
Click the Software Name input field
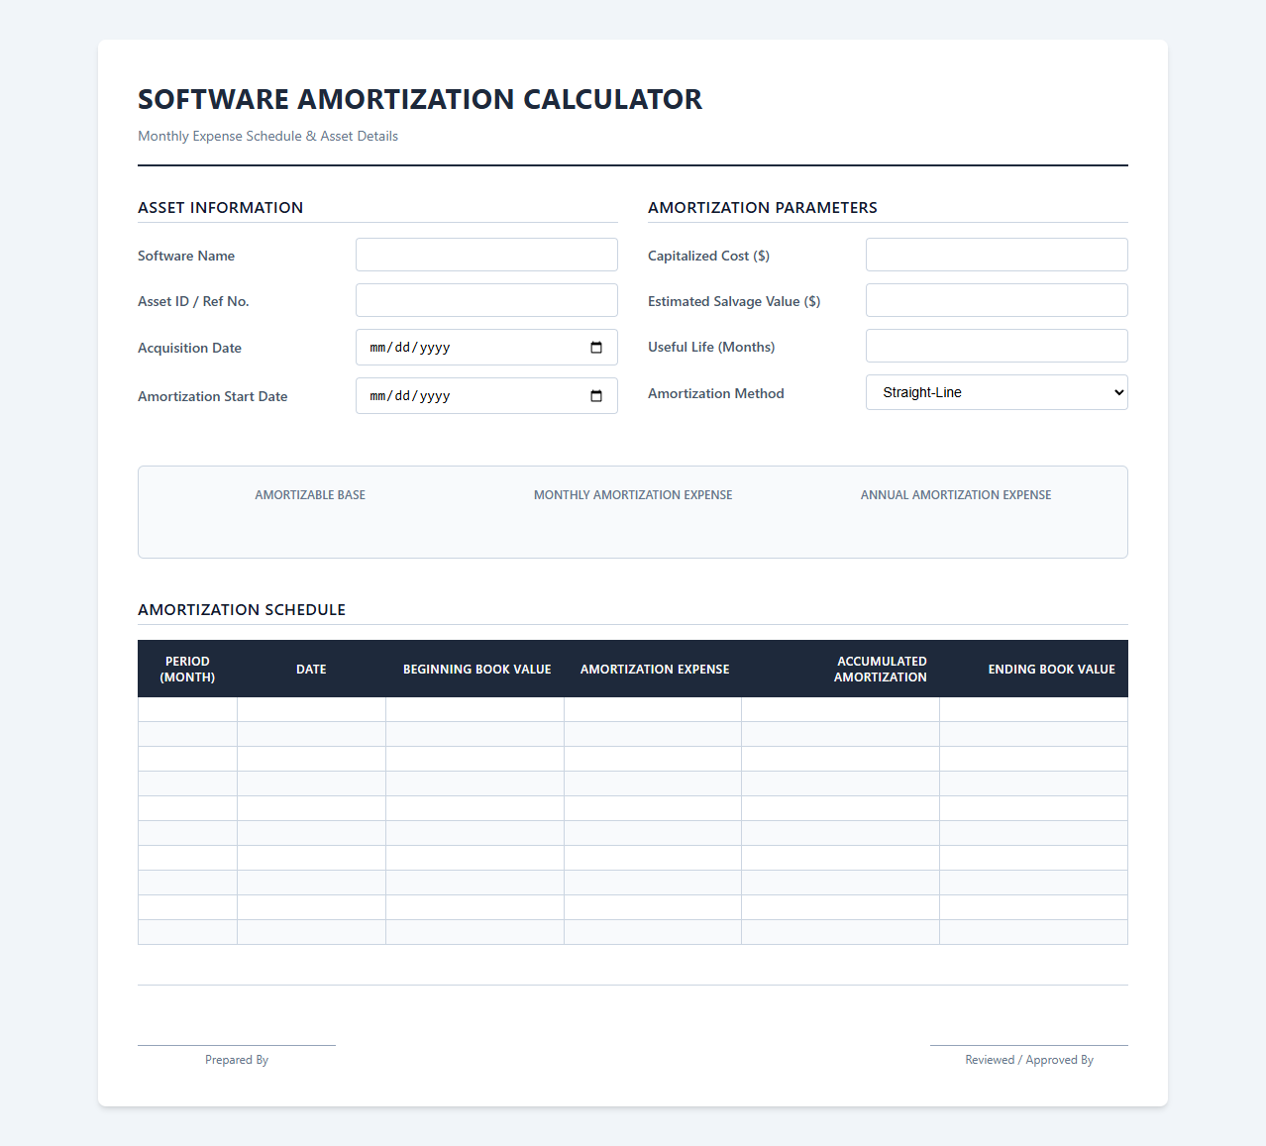point(486,255)
